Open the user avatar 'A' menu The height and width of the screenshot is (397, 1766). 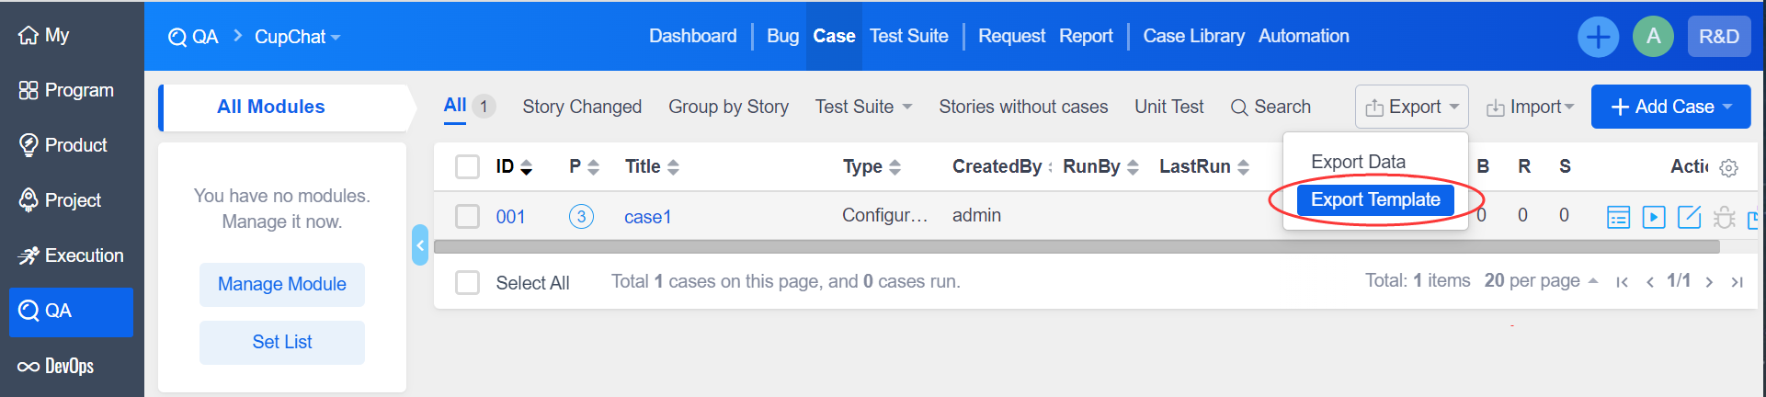(1653, 37)
